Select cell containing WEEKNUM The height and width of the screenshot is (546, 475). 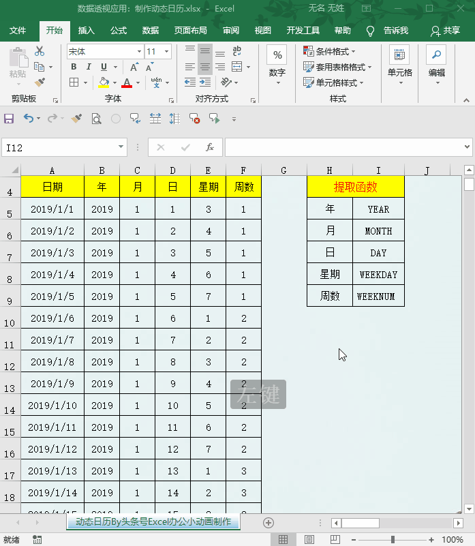[378, 296]
